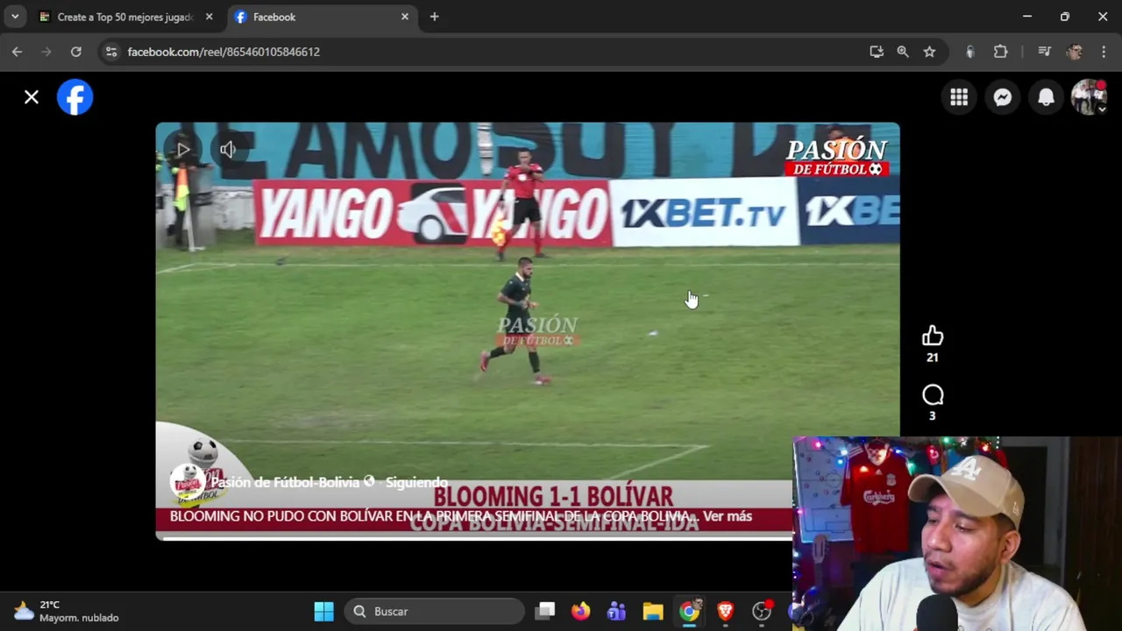Image resolution: width=1122 pixels, height=631 pixels.
Task: Open the padlock extension icon
Action: click(x=969, y=52)
